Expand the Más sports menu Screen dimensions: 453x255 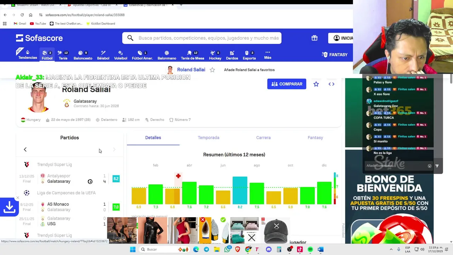click(268, 55)
